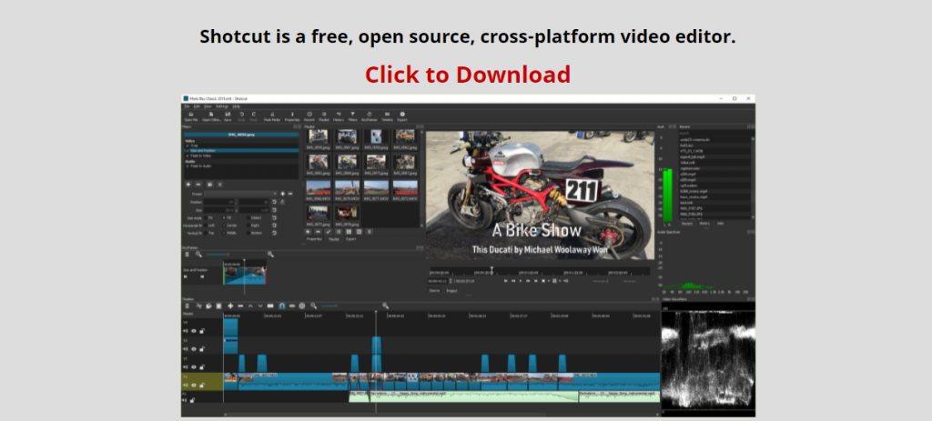The width and height of the screenshot is (932, 421).
Task: Open the keyframes panel hamburger menu
Action: pos(187,254)
